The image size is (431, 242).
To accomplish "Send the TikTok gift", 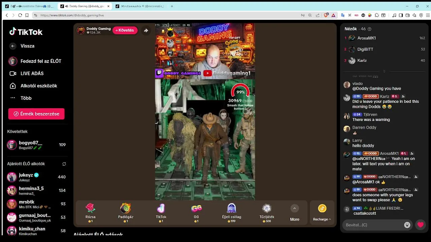I will (x=161, y=213).
